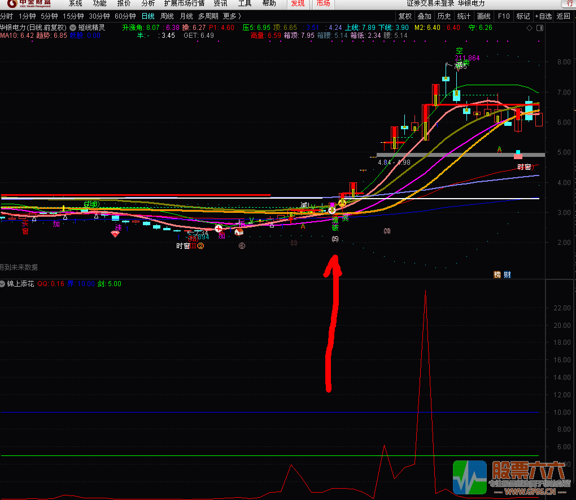This screenshot has height=500, width=576.
Task: Click the circled 6 marker below the chart
Action: (x=242, y=246)
